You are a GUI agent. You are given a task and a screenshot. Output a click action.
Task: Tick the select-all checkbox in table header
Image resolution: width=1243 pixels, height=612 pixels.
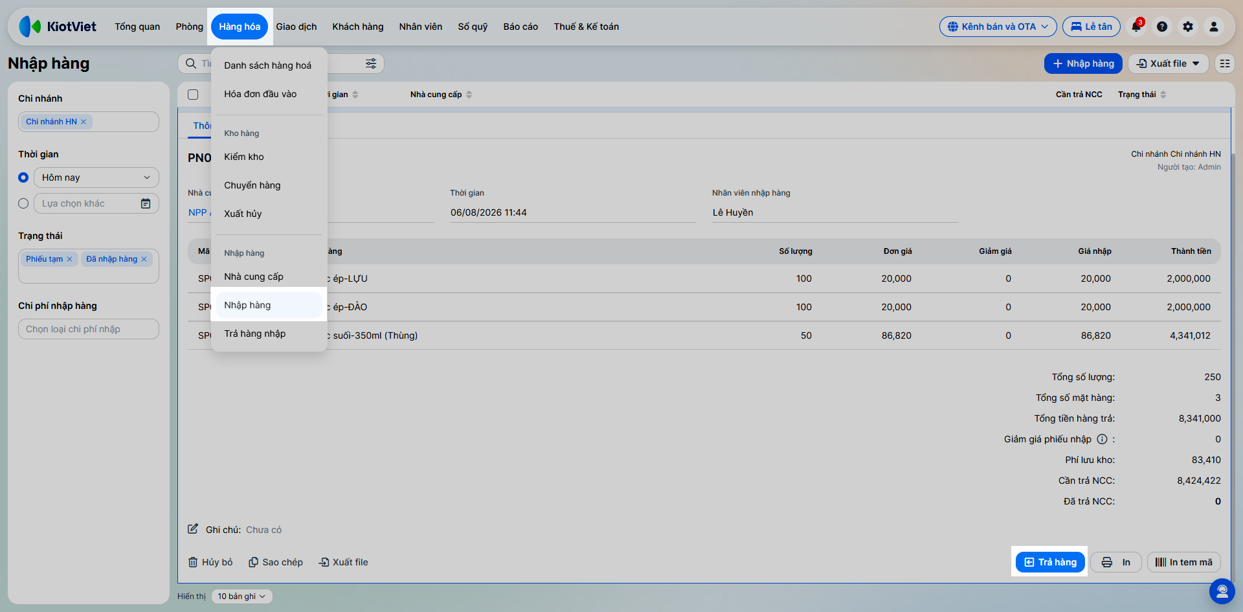point(193,95)
